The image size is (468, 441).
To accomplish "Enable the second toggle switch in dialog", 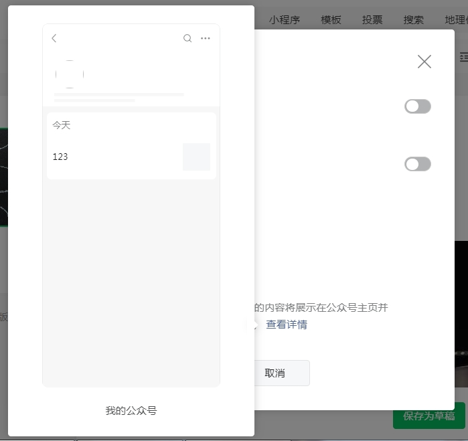I will click(x=418, y=164).
